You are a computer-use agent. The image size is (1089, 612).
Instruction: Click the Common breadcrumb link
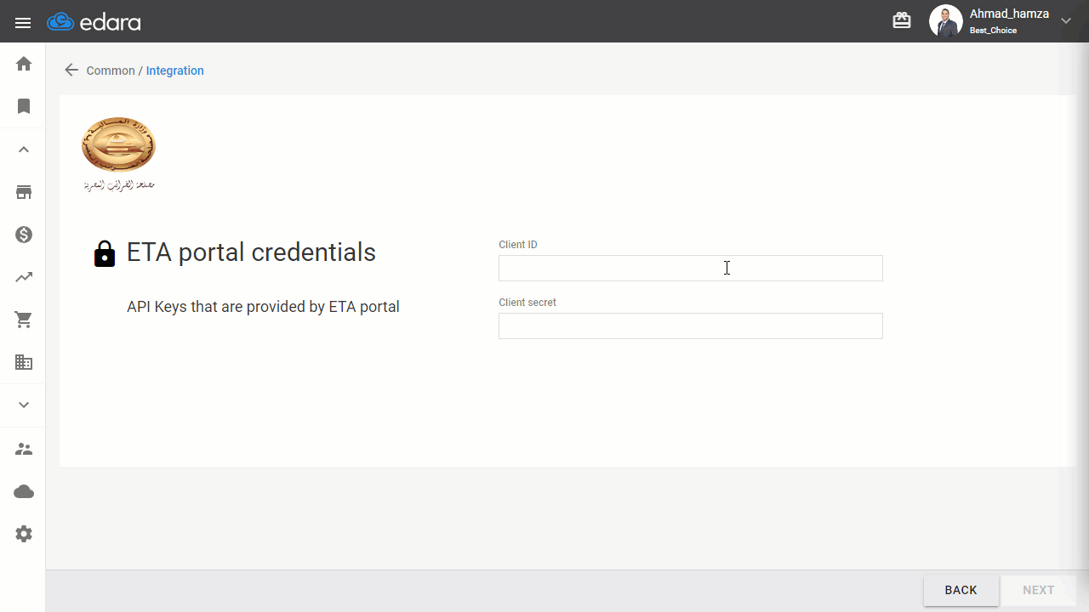coord(111,71)
